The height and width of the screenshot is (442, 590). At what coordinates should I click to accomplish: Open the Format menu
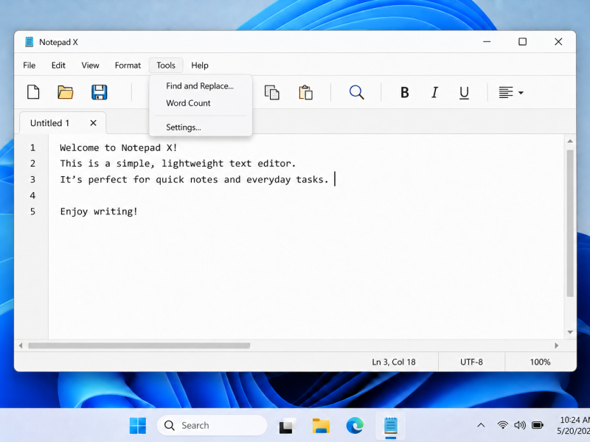(128, 66)
